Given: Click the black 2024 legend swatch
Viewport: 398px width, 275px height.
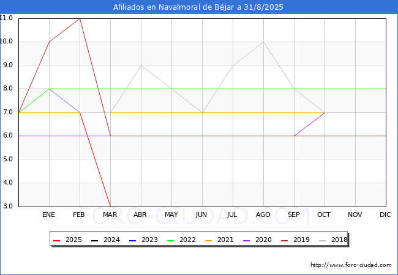Looking at the screenshot, I should pos(95,240).
